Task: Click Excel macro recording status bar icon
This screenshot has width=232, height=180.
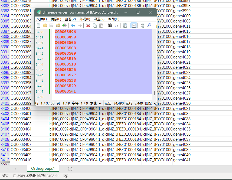Action: coord(66,176)
